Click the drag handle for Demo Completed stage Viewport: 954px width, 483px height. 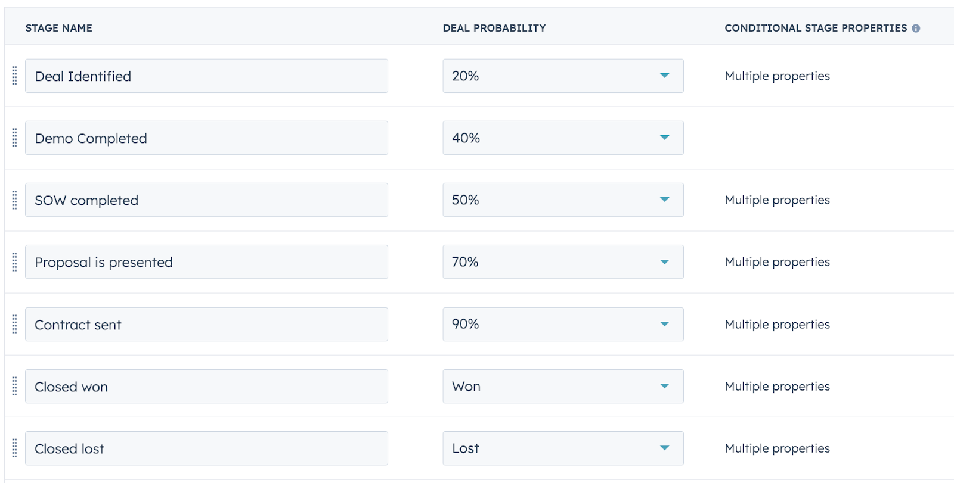coord(15,138)
